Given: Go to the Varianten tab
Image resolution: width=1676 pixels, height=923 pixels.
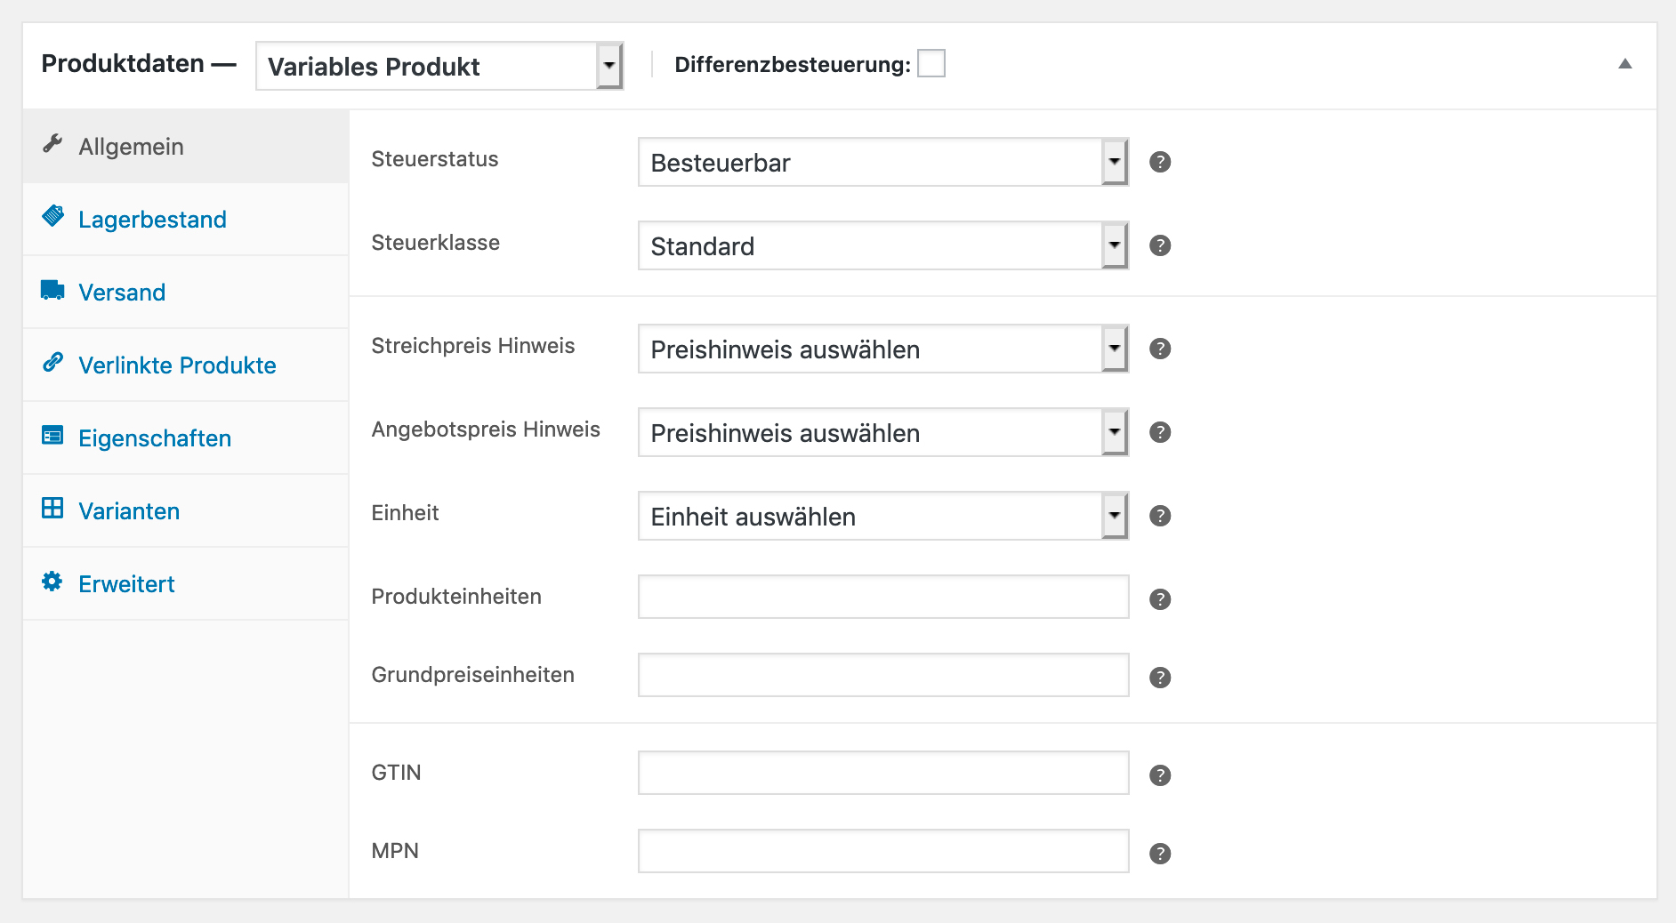Looking at the screenshot, I should click(x=186, y=511).
